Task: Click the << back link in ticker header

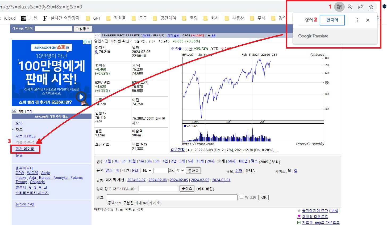Action: (97, 35)
